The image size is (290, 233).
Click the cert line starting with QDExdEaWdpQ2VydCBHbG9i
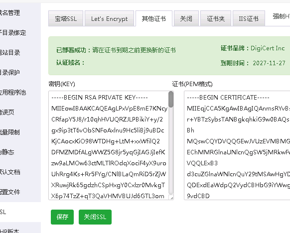tap(238, 185)
